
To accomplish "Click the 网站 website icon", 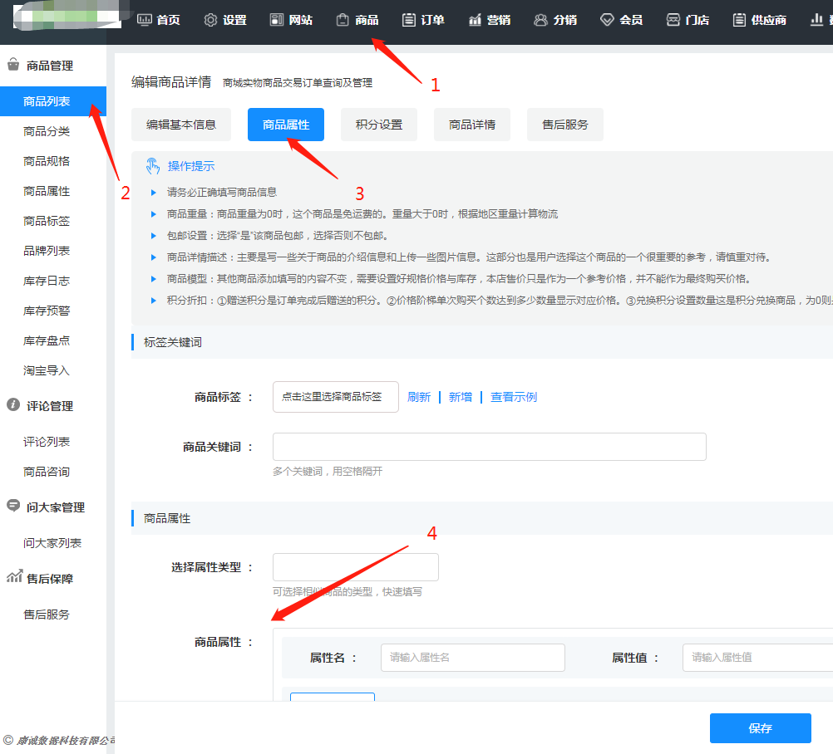I will 278,20.
